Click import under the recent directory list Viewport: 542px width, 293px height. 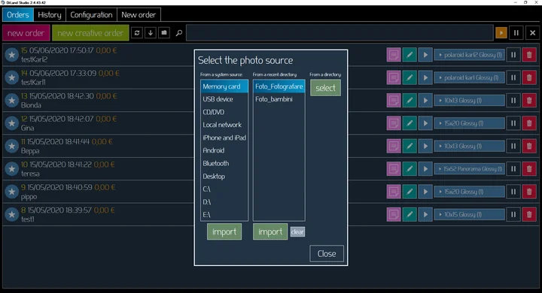coord(270,231)
